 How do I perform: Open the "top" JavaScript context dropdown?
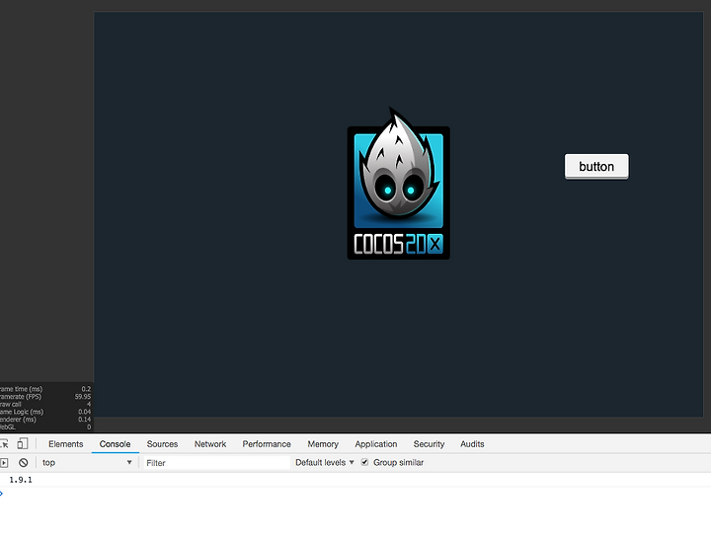coord(86,463)
